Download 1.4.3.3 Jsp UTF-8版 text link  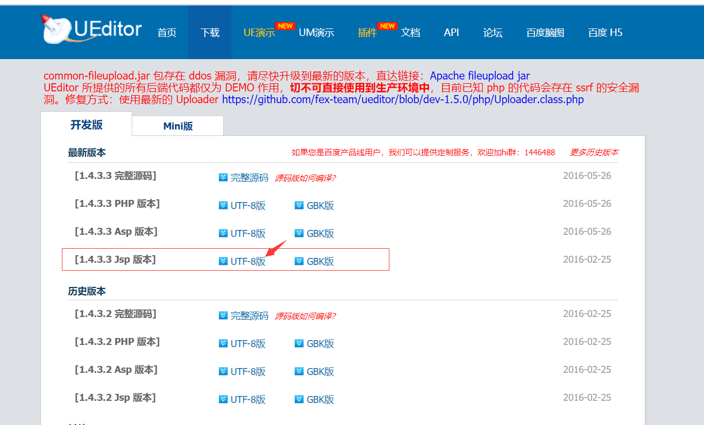coord(248,262)
